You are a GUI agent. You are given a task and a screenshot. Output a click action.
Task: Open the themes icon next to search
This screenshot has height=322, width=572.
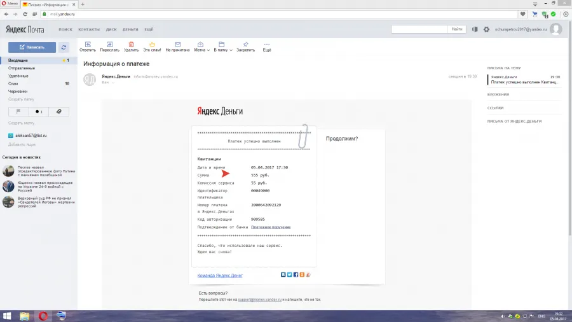coord(475,29)
